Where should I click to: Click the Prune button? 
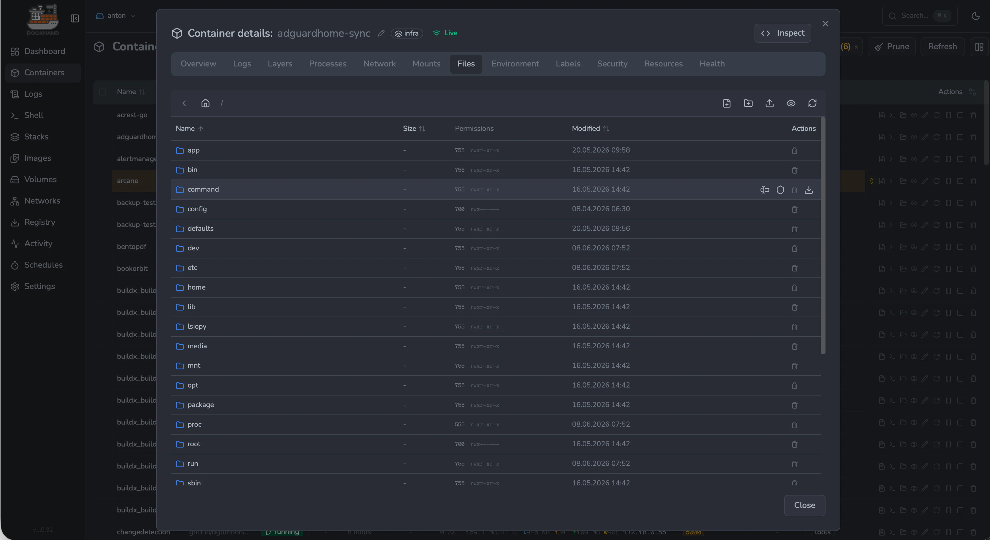892,47
